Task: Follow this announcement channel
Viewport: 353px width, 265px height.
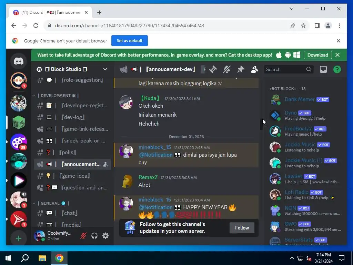Action: 242,228
